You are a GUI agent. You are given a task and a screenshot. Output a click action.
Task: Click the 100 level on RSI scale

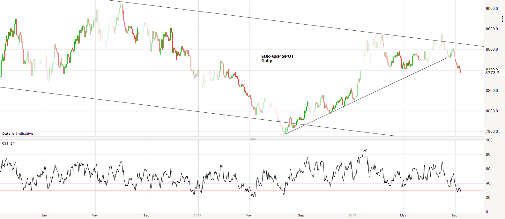(x=489, y=140)
